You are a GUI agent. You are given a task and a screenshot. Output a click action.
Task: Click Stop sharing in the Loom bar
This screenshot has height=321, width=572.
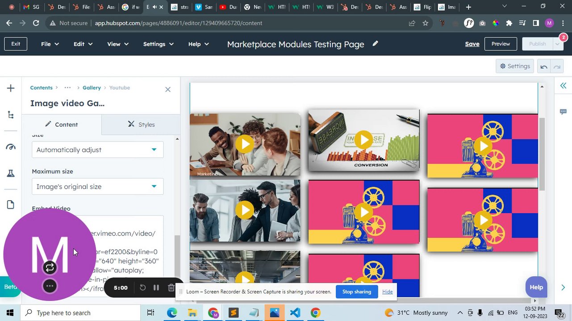pos(356,292)
